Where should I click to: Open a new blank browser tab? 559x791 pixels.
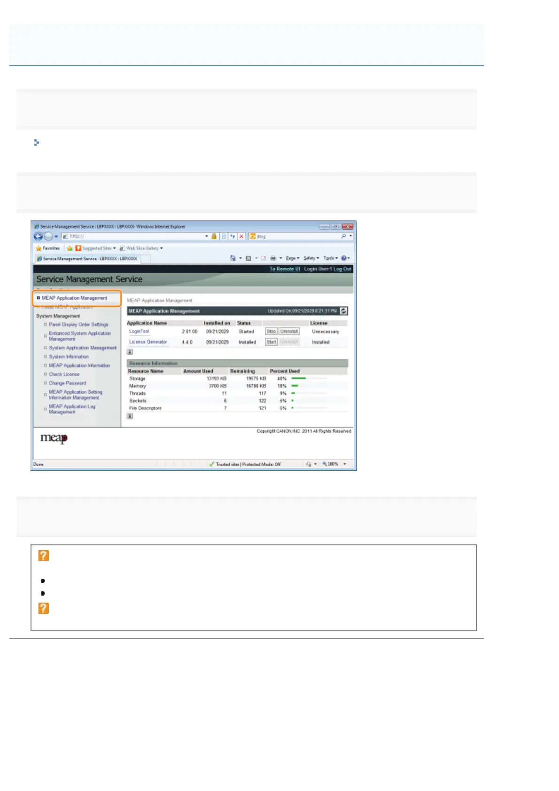coord(146,259)
